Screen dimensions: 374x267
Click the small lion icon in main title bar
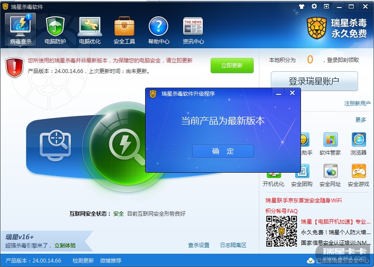pyautogui.click(x=5, y=7)
